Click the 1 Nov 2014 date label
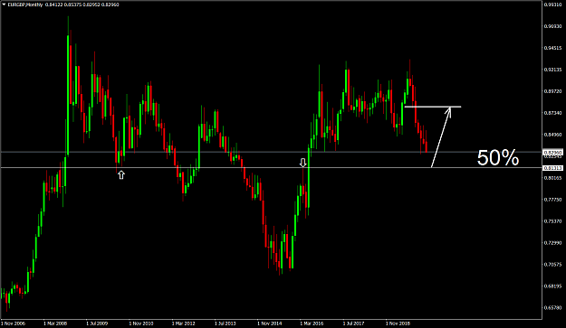This screenshot has height=328, width=566. (269, 323)
